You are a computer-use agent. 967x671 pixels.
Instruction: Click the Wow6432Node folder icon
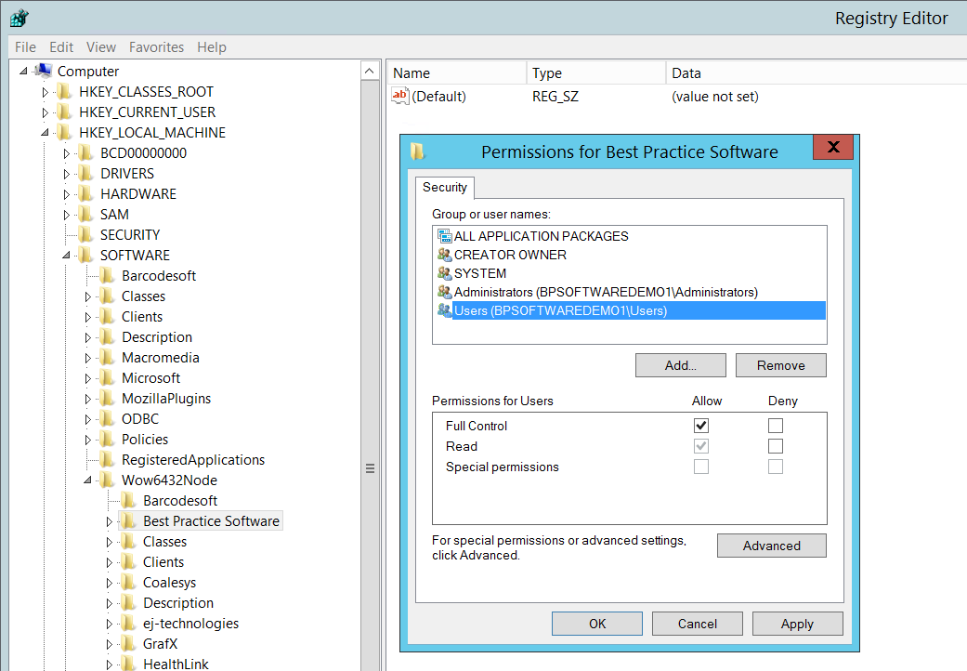click(x=107, y=480)
